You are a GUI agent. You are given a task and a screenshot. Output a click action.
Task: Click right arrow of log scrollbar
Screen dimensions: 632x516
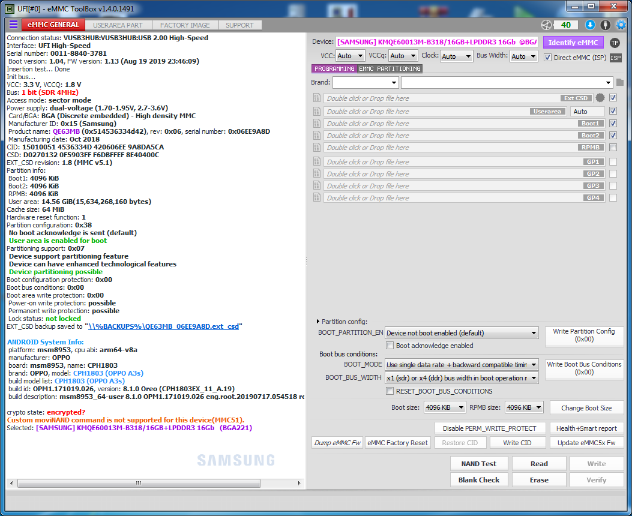[x=299, y=483]
